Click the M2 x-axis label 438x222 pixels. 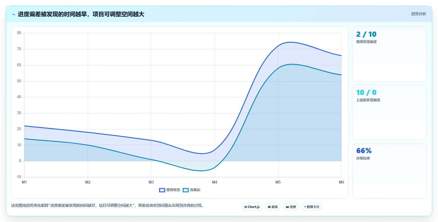(88, 182)
